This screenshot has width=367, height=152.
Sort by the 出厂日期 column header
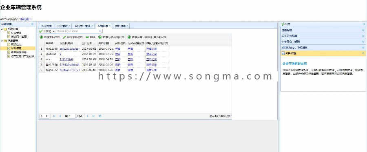point(89,44)
